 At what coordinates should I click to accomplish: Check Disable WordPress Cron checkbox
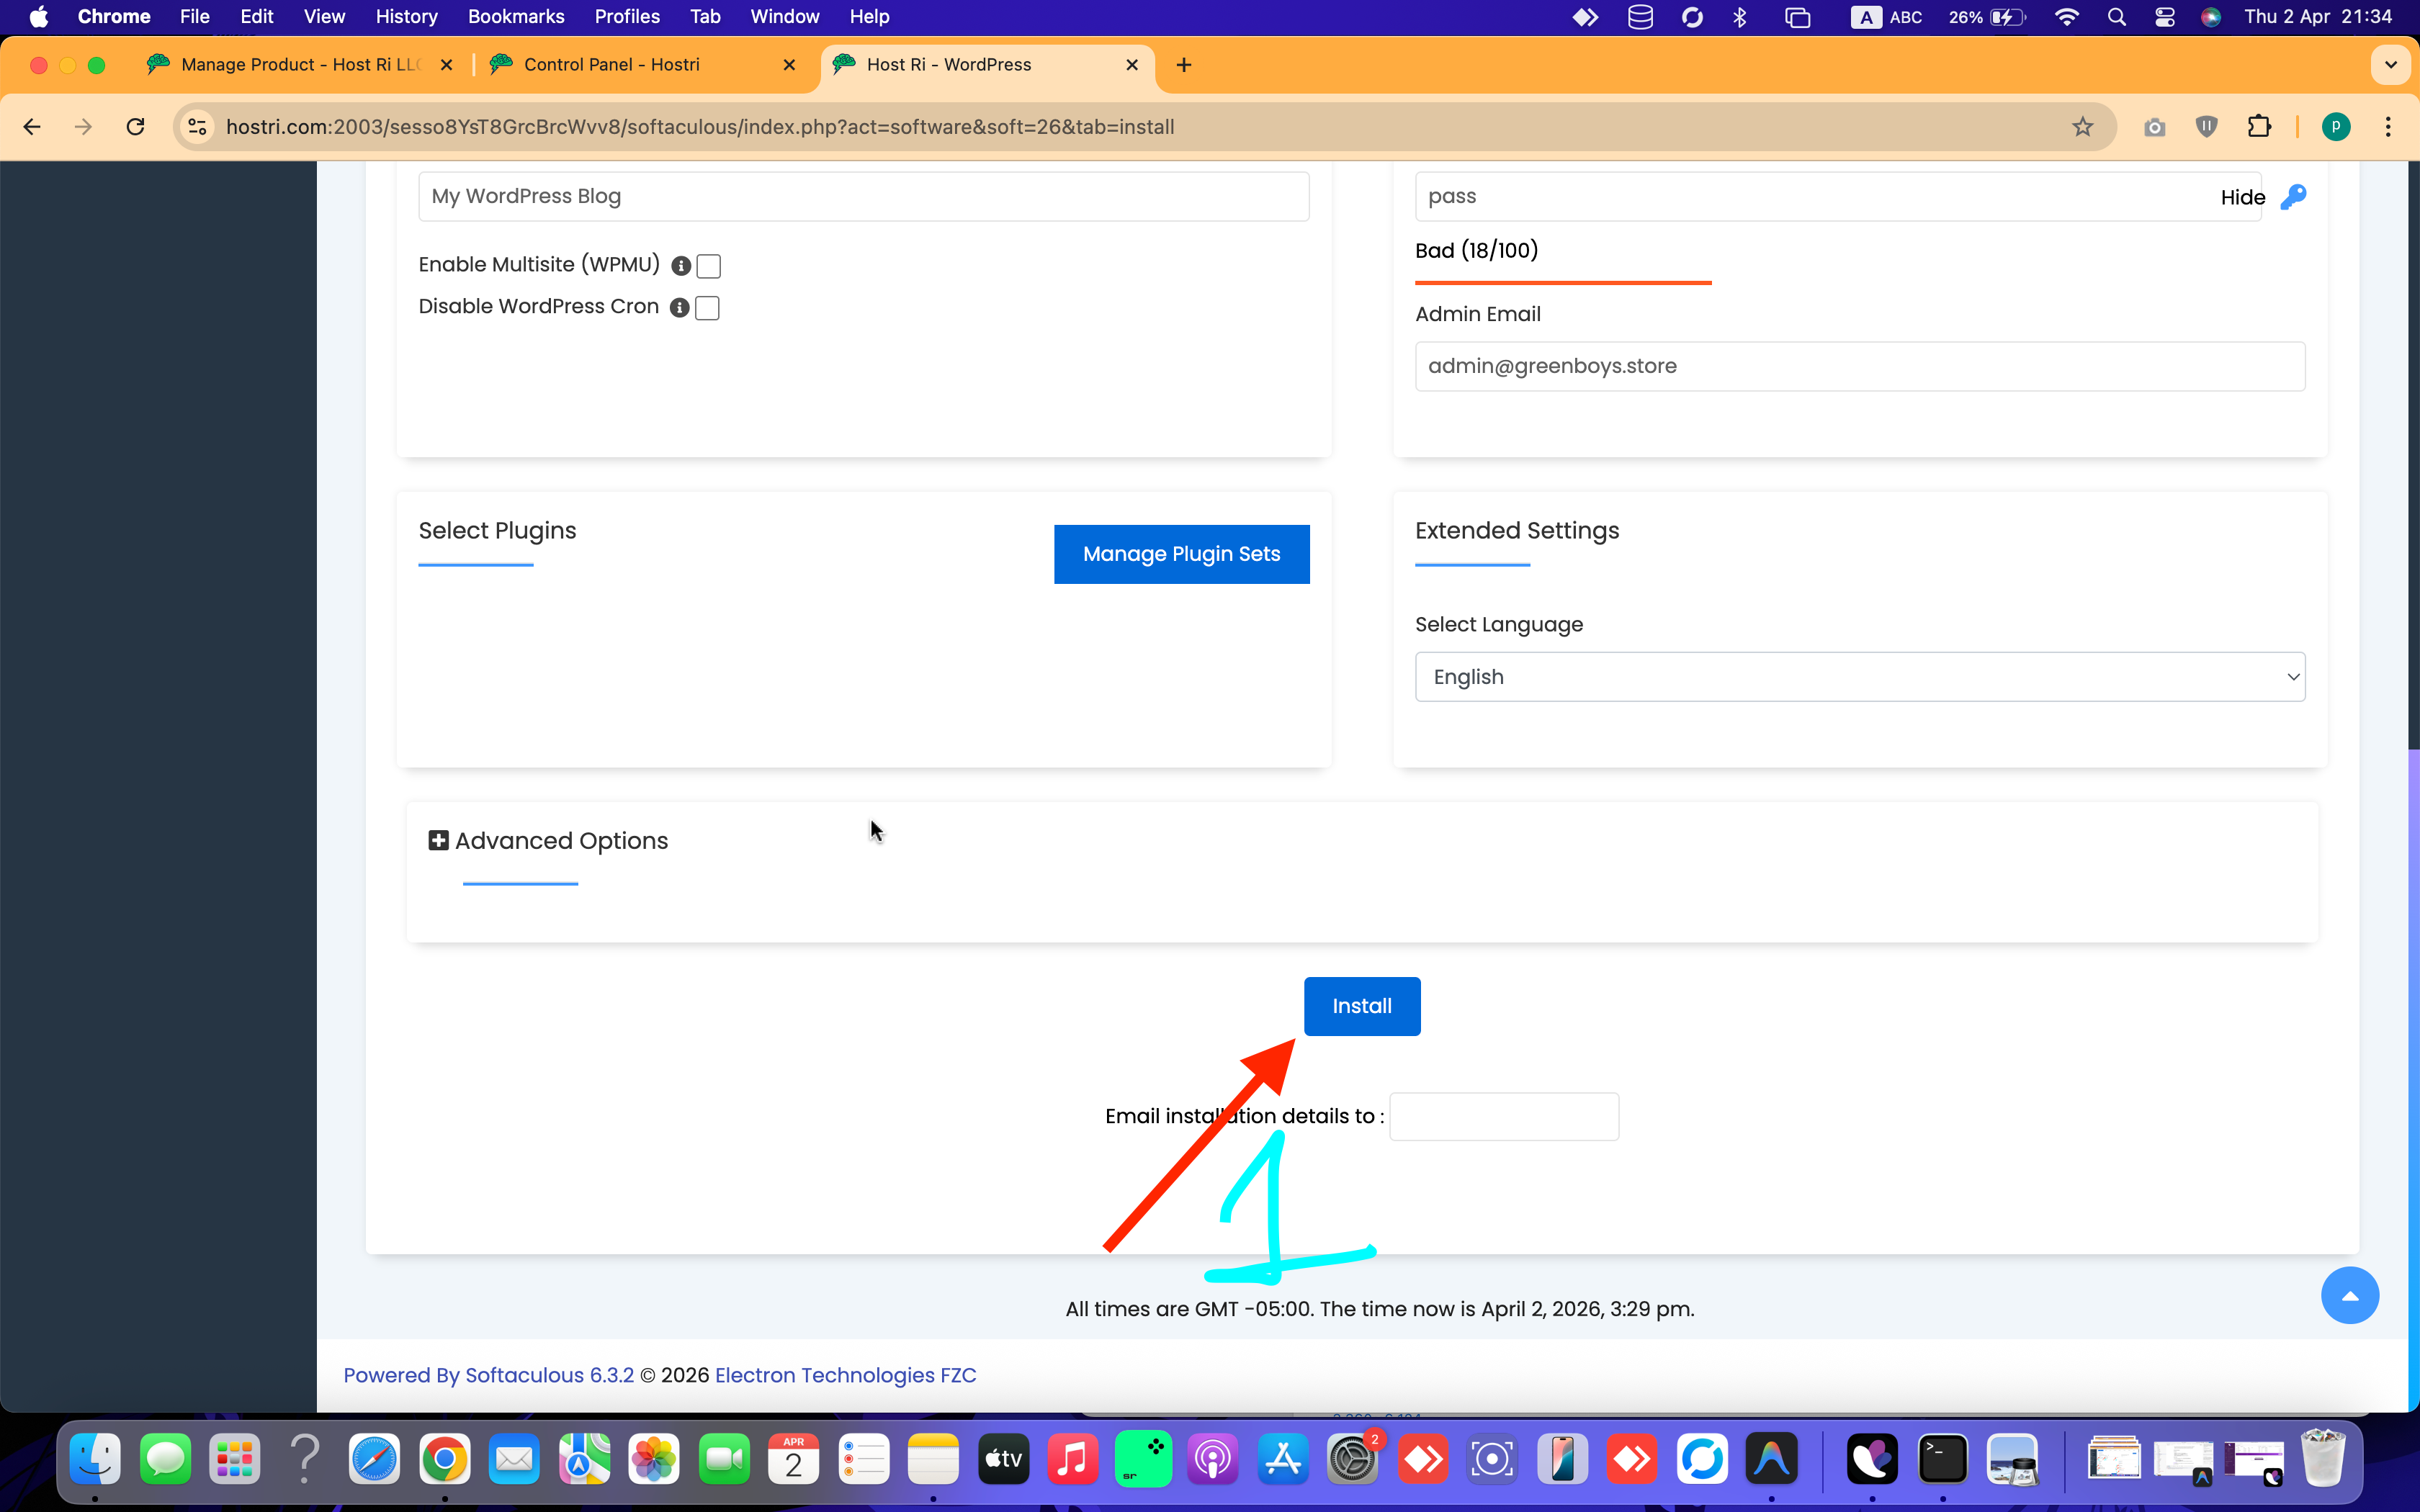pos(707,308)
